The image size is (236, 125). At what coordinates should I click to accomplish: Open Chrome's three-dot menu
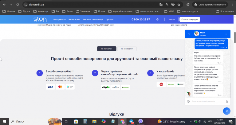pos(232,5)
